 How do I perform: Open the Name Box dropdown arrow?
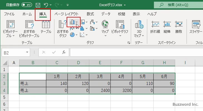click(x=27, y=52)
